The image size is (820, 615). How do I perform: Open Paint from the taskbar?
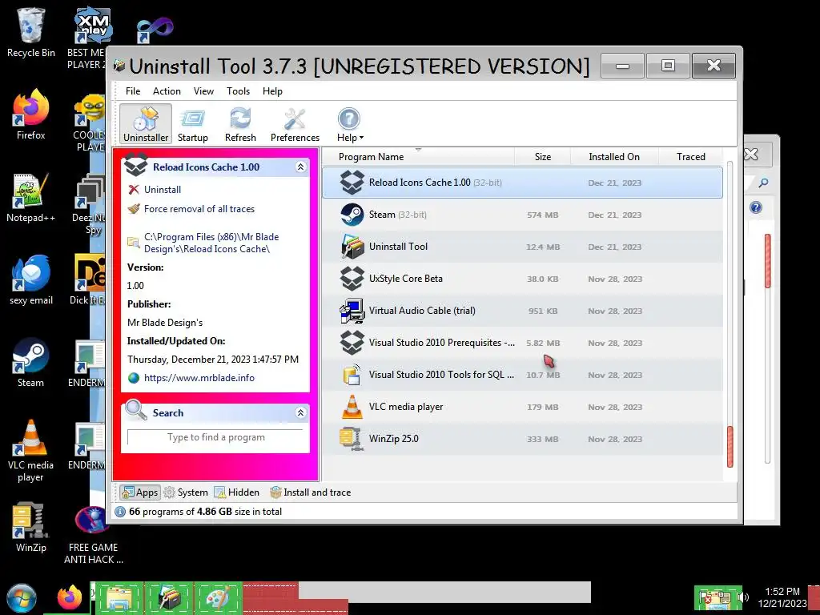click(219, 598)
